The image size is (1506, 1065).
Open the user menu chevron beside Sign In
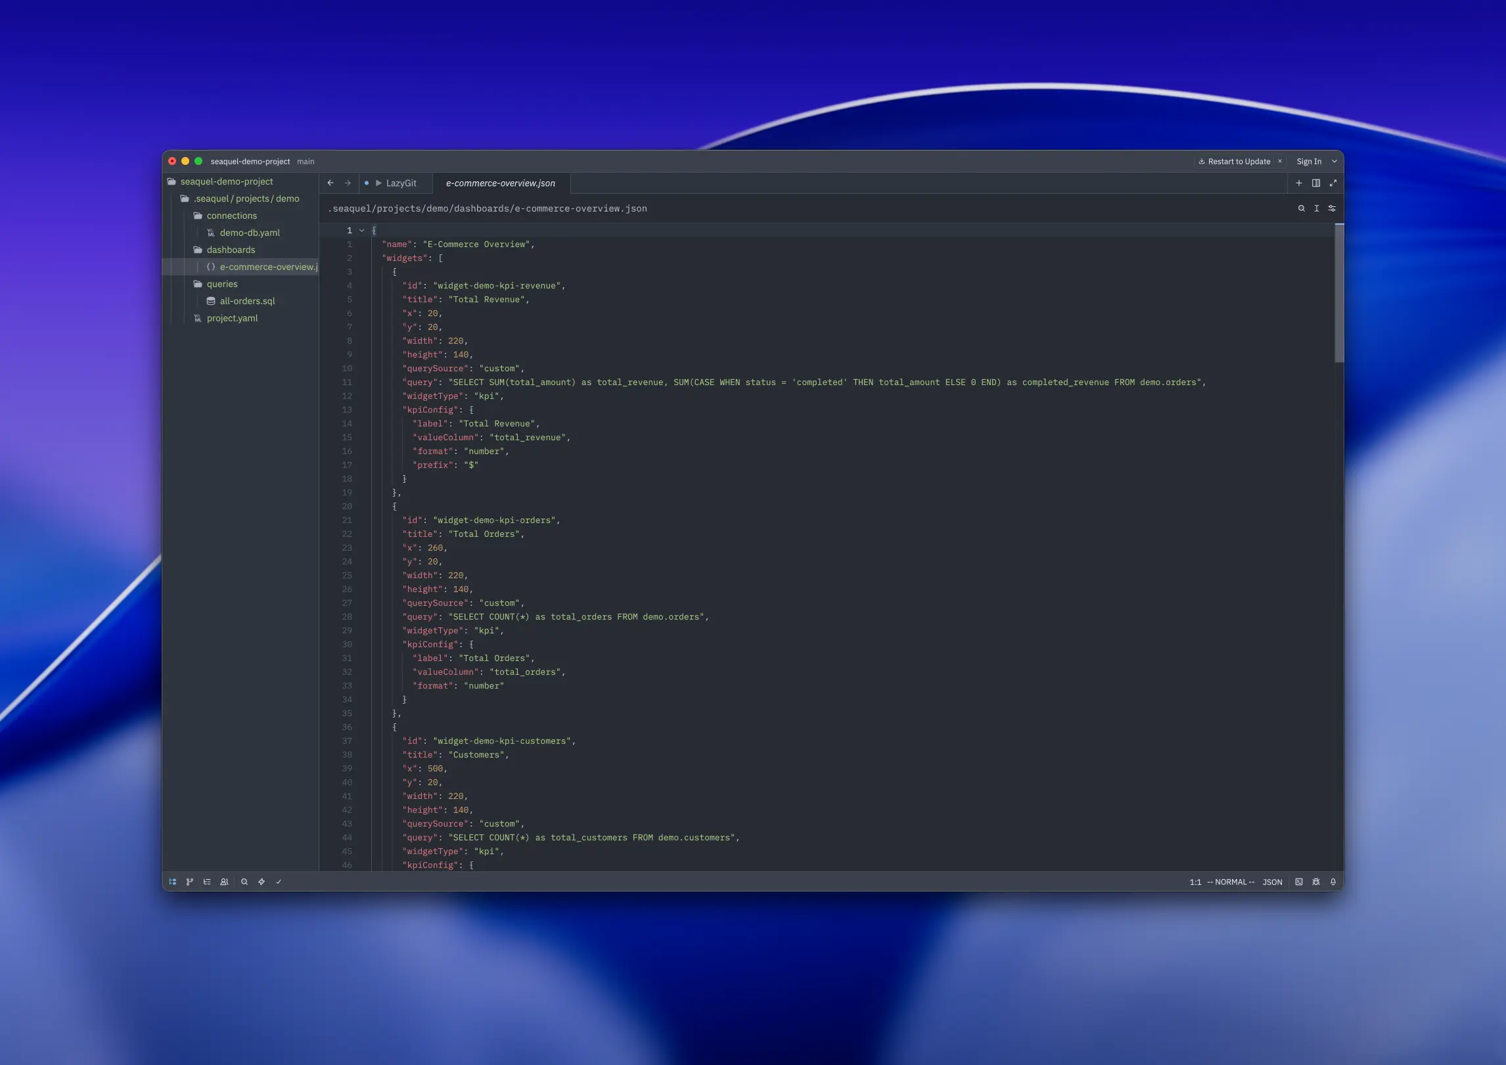(1335, 162)
